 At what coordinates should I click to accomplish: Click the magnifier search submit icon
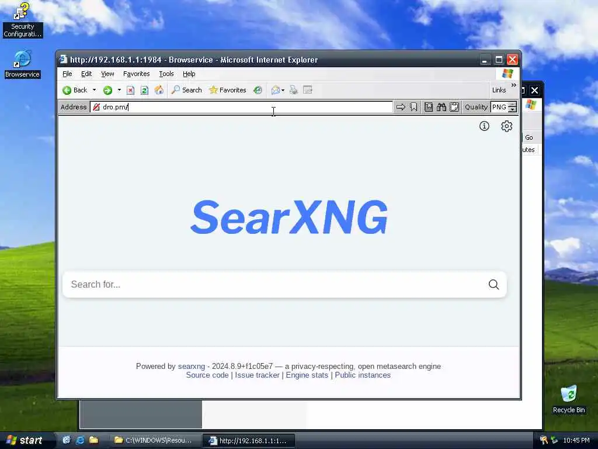click(494, 285)
